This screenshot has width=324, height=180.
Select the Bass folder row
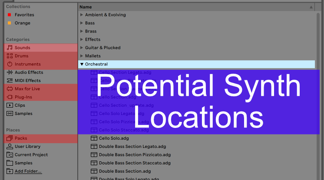196,23
